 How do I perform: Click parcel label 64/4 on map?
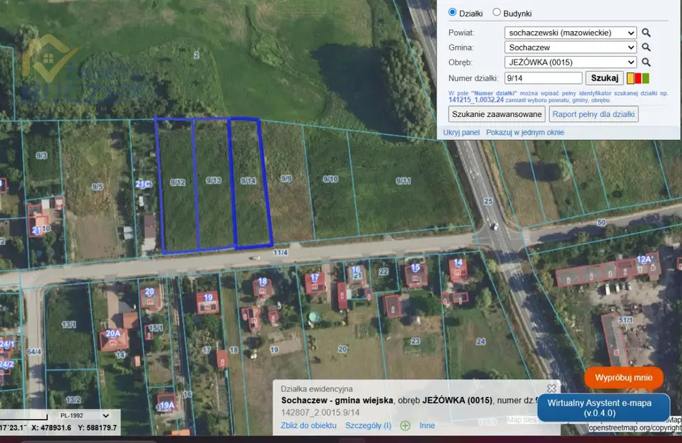(34, 351)
